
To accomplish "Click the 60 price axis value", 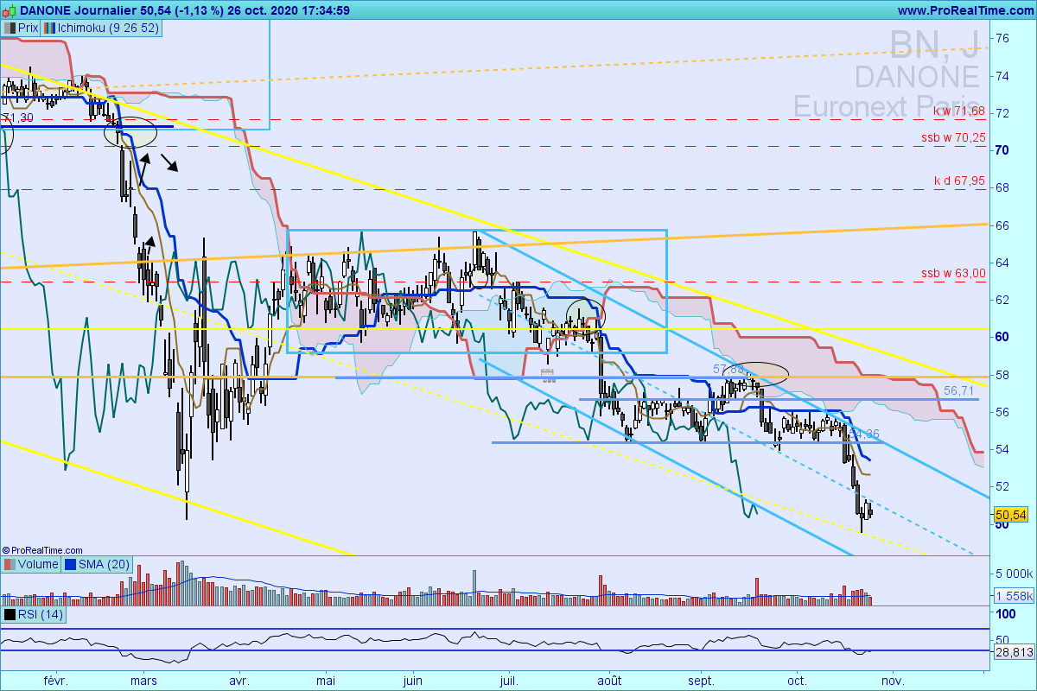I will pyautogui.click(x=1002, y=337).
